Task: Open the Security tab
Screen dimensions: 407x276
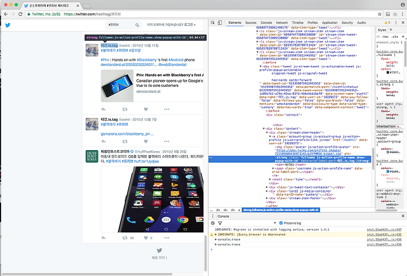Action: click(347, 23)
